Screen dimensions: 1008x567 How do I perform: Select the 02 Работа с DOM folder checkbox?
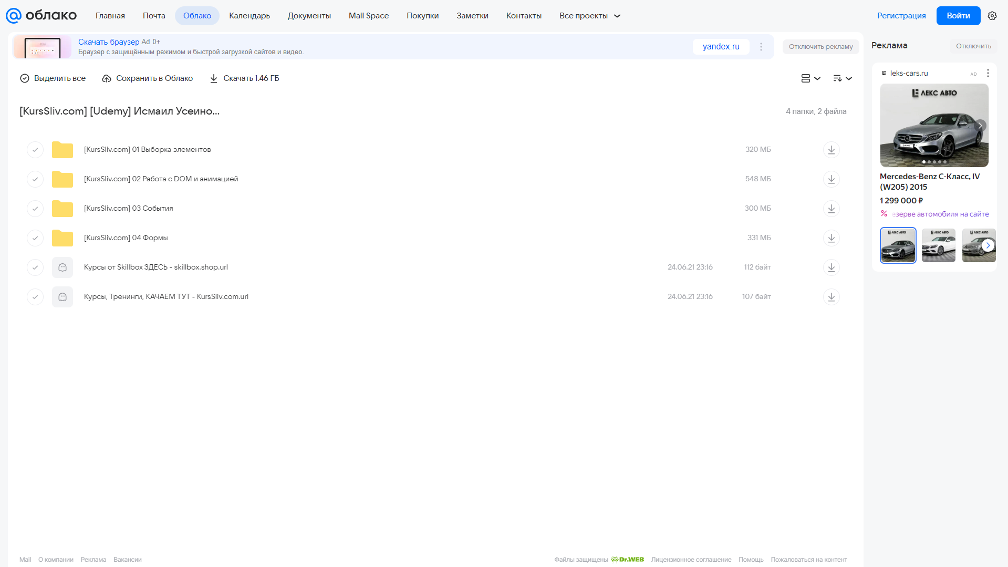pyautogui.click(x=35, y=179)
